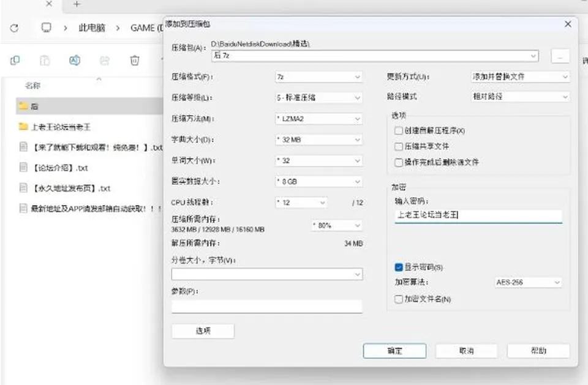Open the 更新方式 dropdown

click(x=520, y=77)
